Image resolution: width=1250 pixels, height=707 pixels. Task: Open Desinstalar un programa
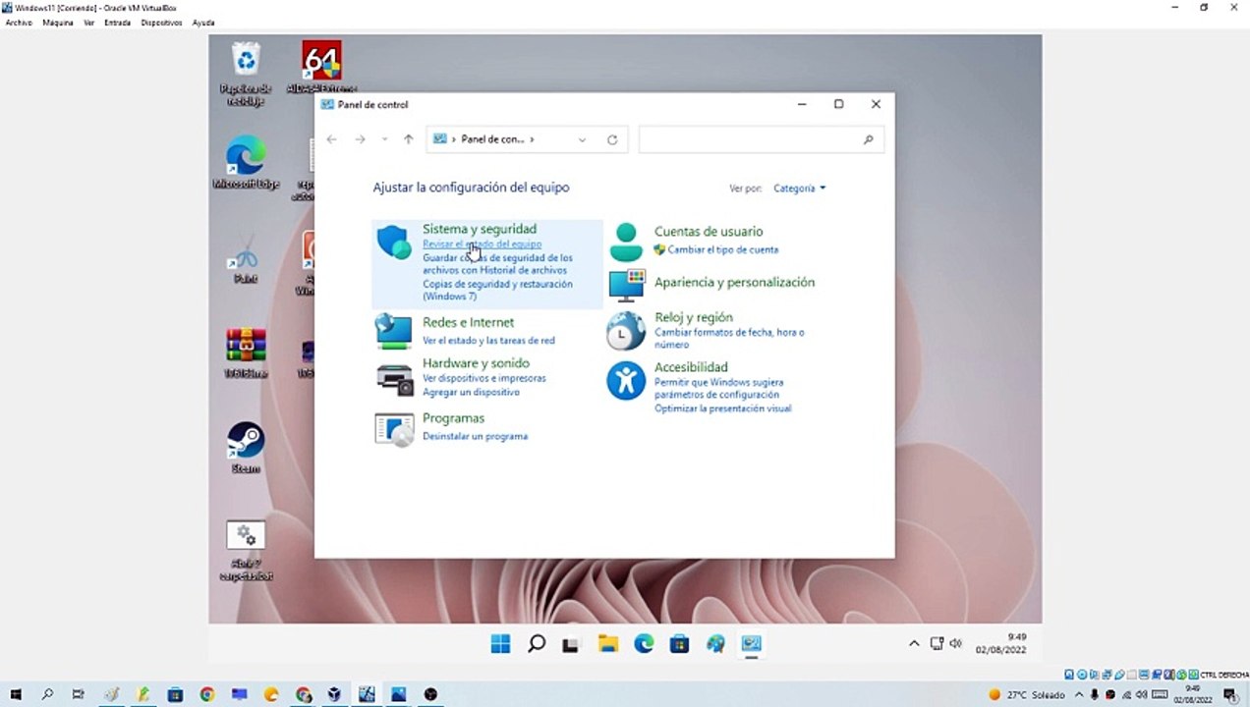[x=475, y=436]
